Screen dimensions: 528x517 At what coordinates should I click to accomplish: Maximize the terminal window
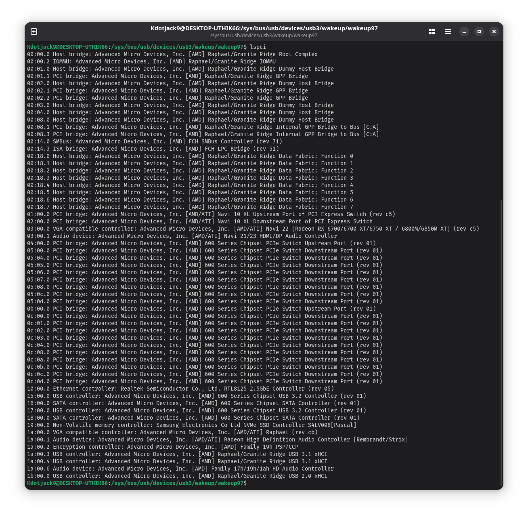tap(479, 32)
